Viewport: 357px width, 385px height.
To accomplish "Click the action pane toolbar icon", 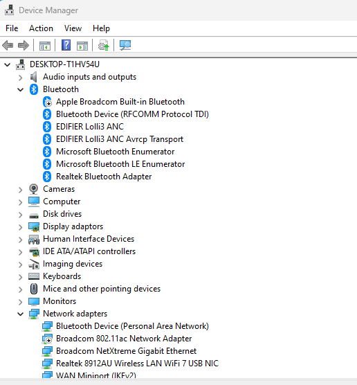I will point(82,46).
